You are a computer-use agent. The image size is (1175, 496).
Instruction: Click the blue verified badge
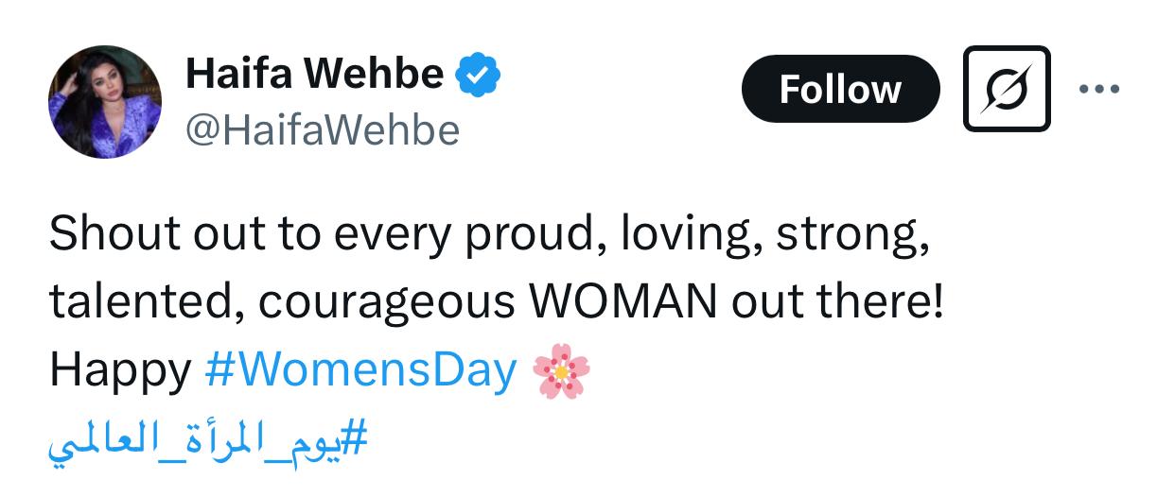pos(479,74)
